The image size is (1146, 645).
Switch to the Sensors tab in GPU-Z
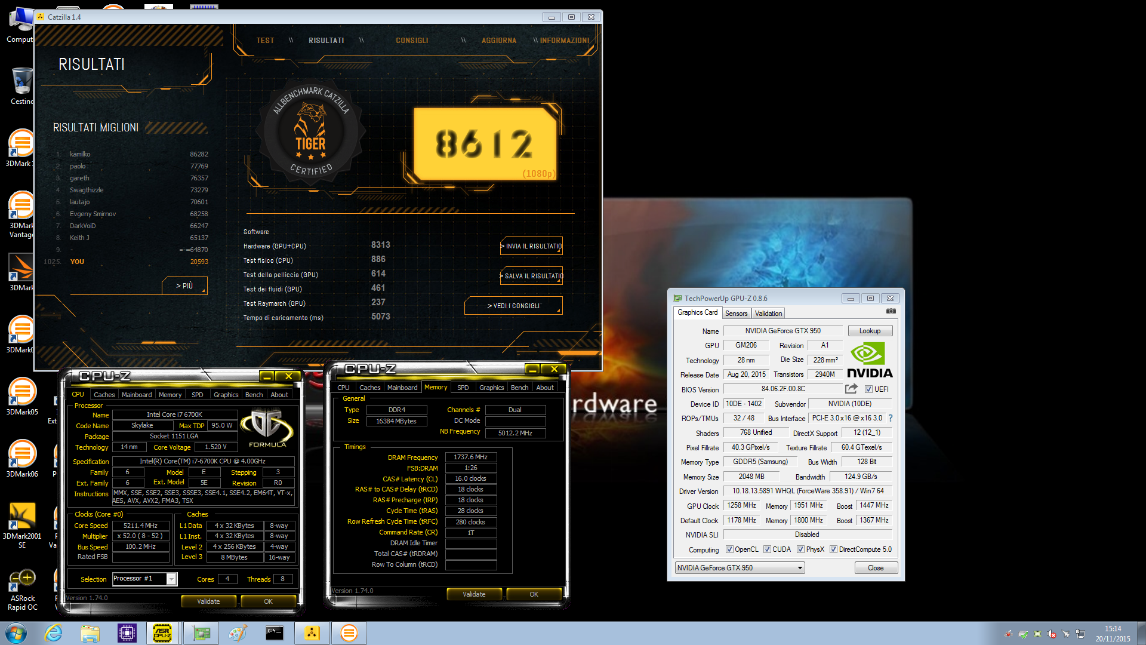[x=736, y=314]
